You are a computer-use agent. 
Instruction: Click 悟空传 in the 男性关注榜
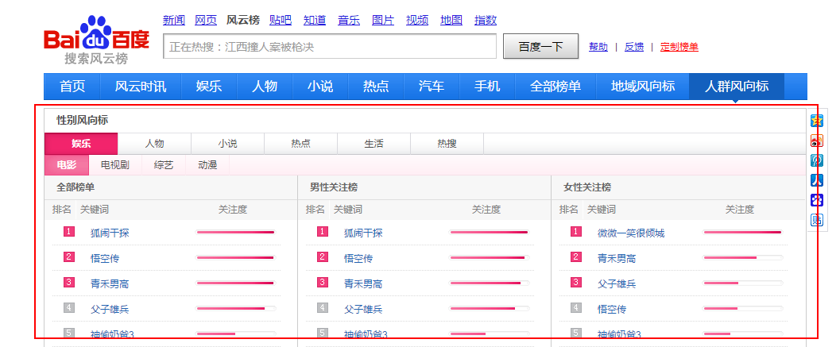click(358, 258)
